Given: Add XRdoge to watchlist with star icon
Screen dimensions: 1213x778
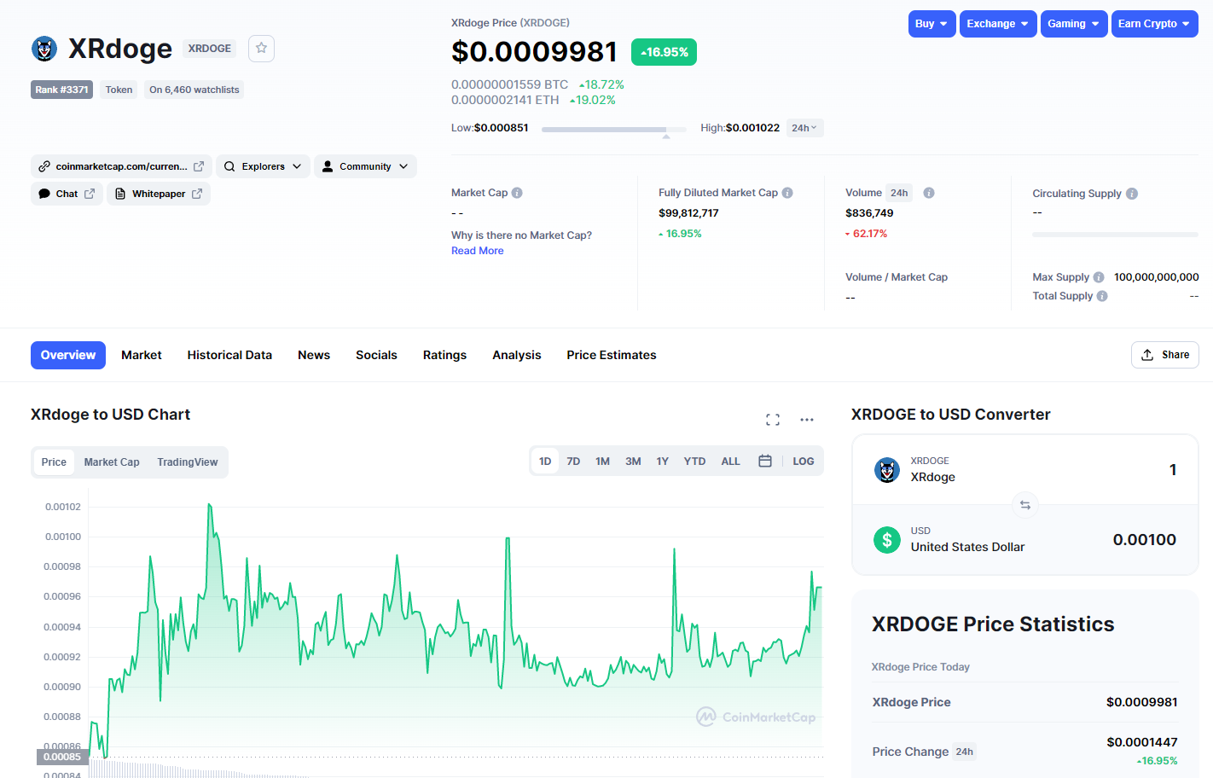Looking at the screenshot, I should click(x=261, y=49).
